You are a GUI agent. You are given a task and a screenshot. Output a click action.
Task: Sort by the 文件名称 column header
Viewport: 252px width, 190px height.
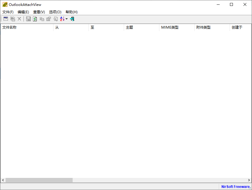point(27,27)
